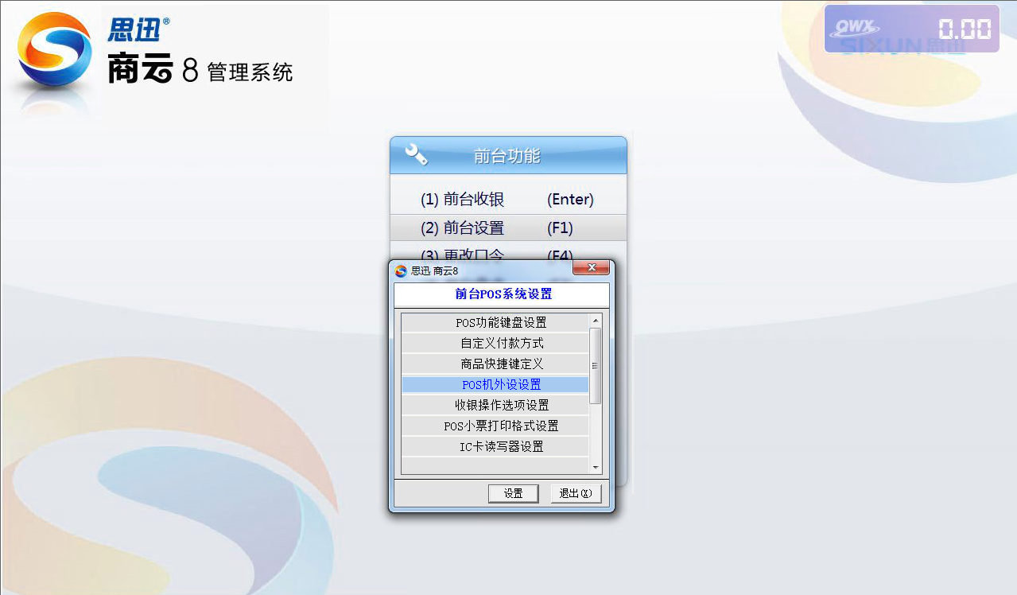Open (1) 前台收银 in the main menu
This screenshot has height=595, width=1017.
tap(508, 200)
